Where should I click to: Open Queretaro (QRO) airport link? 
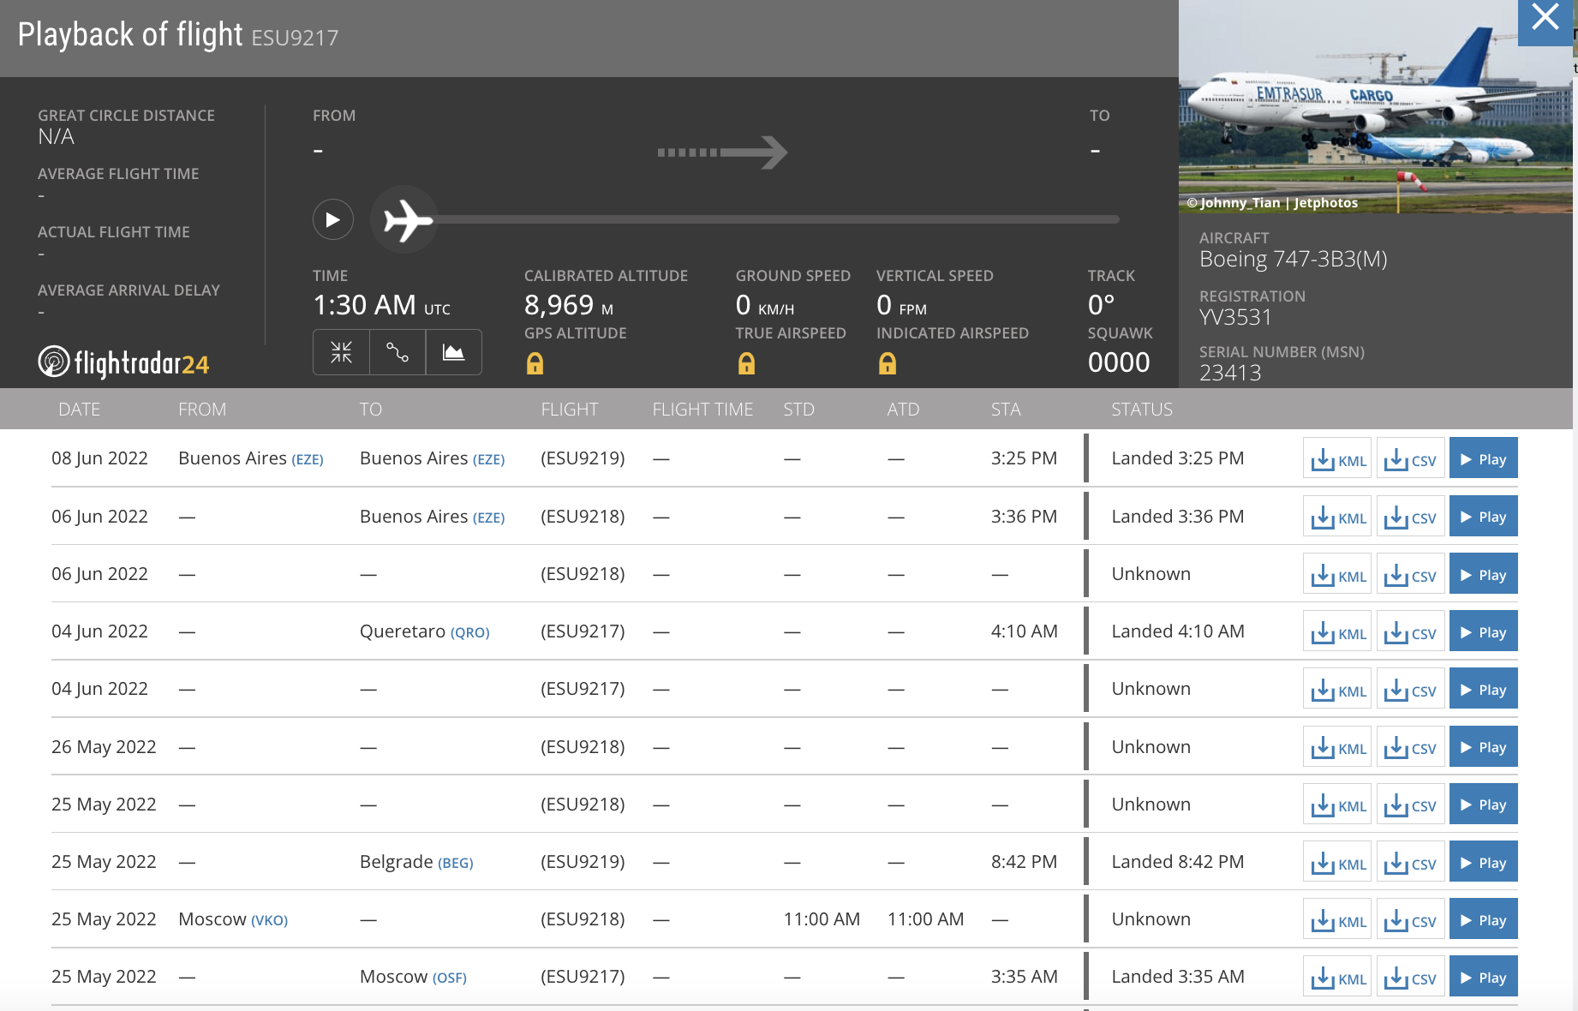coord(469,632)
